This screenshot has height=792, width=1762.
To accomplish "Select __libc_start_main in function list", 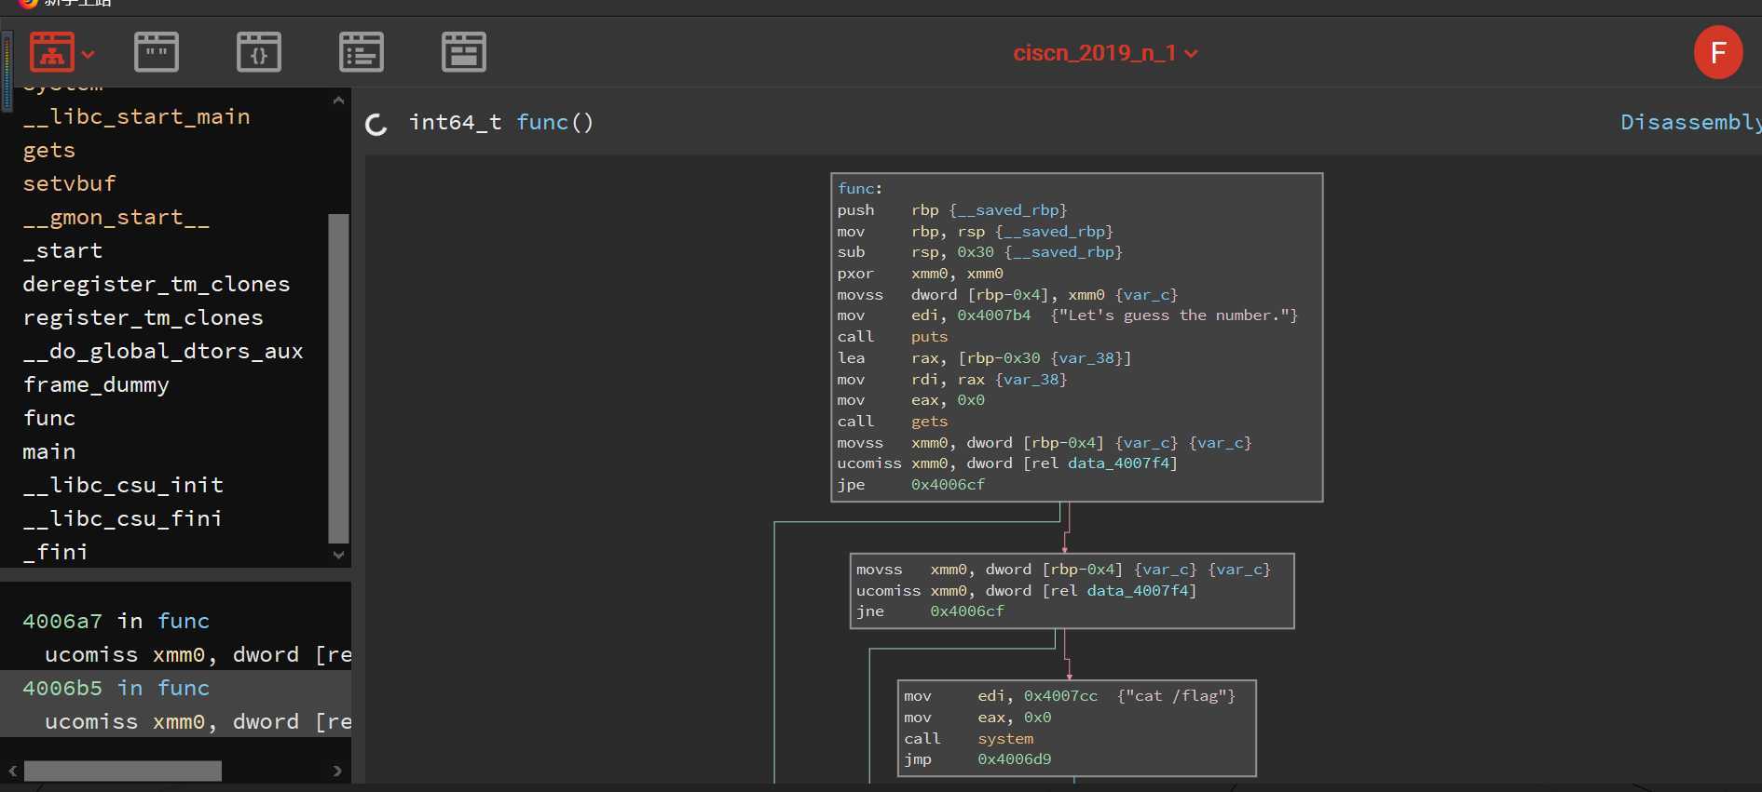I will (136, 116).
